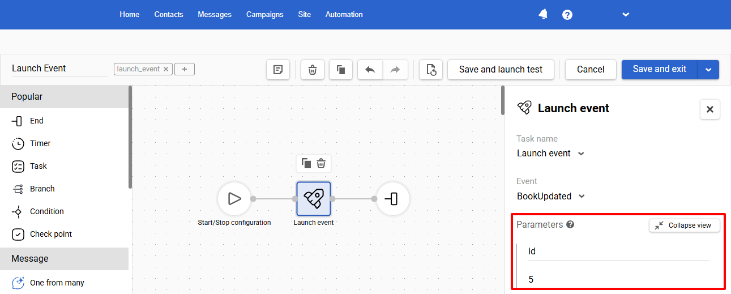Click the notes icon in toolbar
The image size is (731, 294).
coord(278,70)
